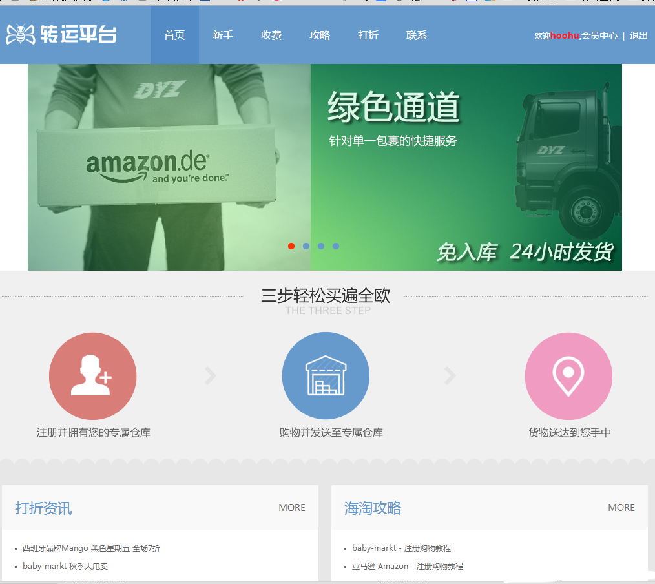This screenshot has width=655, height=584.
Task: Select the third carousel dot
Action: 321,246
